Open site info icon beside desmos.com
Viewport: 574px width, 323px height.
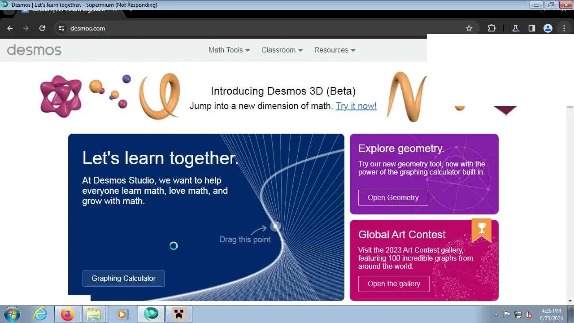[61, 28]
